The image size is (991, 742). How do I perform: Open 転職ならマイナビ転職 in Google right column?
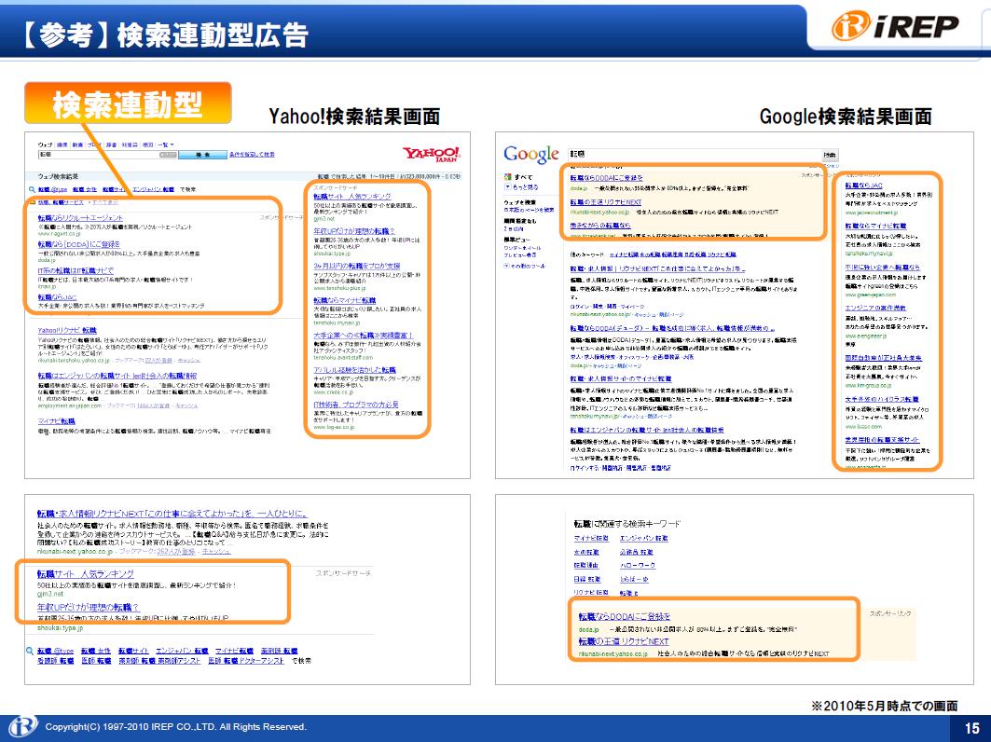coord(875,225)
